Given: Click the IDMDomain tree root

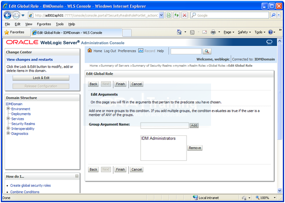Looking at the screenshot, I should coord(14,104).
